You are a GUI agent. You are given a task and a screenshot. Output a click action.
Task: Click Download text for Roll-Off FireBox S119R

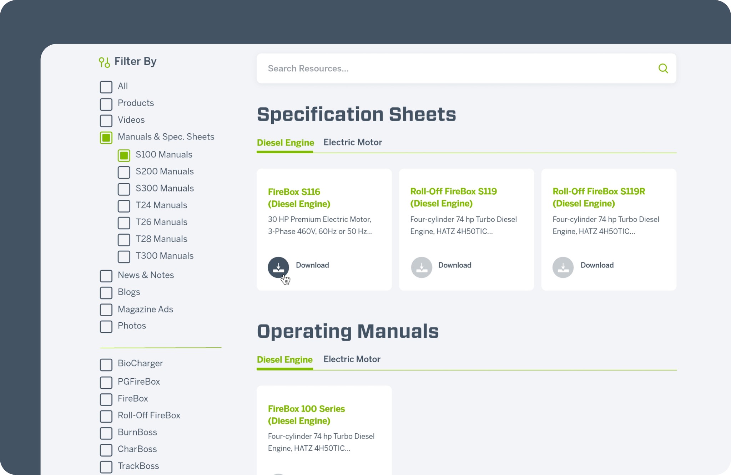coord(597,265)
